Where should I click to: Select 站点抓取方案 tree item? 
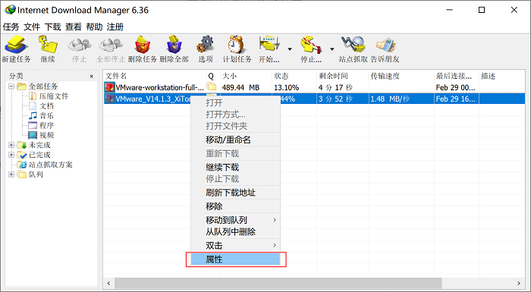coord(51,165)
